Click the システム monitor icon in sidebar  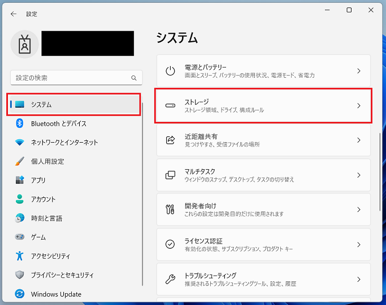[20, 104]
